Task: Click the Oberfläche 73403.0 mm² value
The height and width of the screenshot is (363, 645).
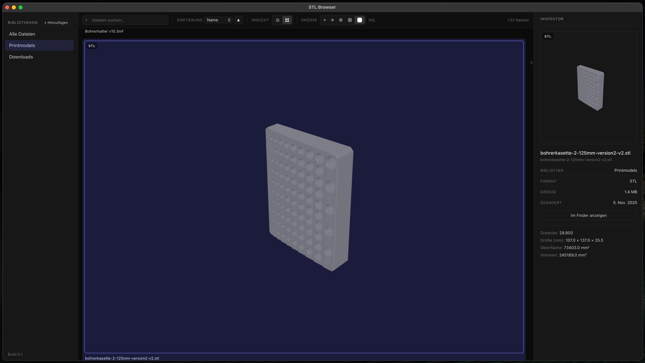Action: point(576,248)
